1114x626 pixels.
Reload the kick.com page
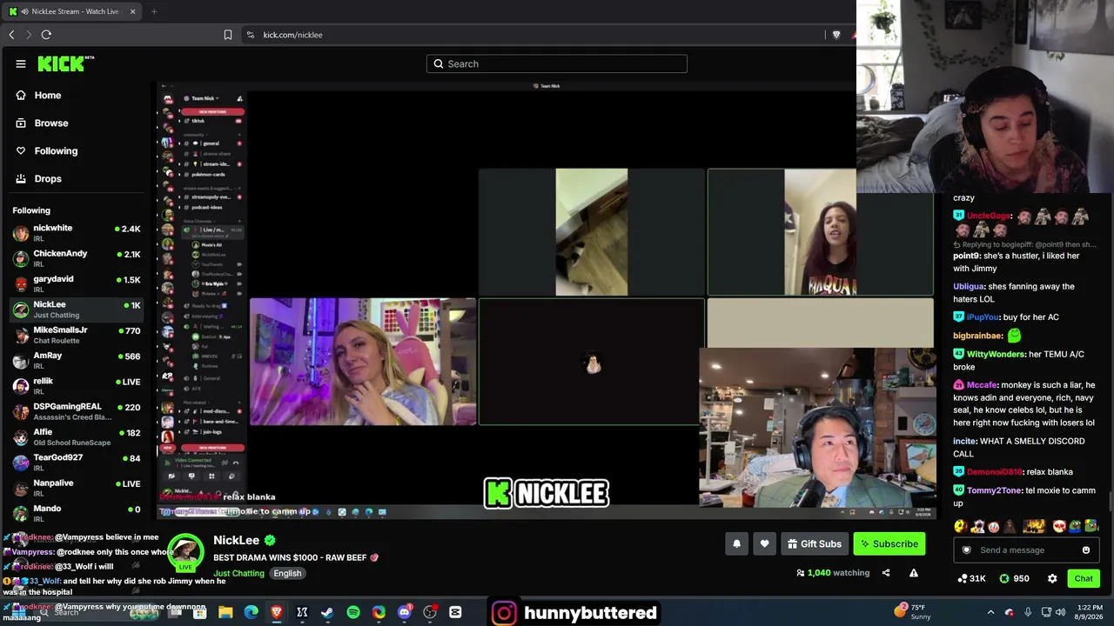[x=46, y=35]
